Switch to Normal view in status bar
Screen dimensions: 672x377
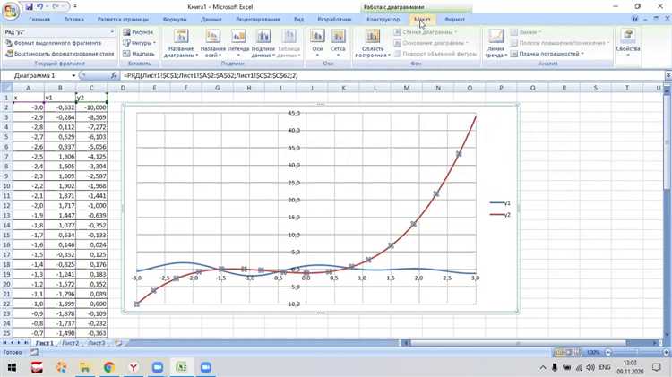(x=559, y=353)
